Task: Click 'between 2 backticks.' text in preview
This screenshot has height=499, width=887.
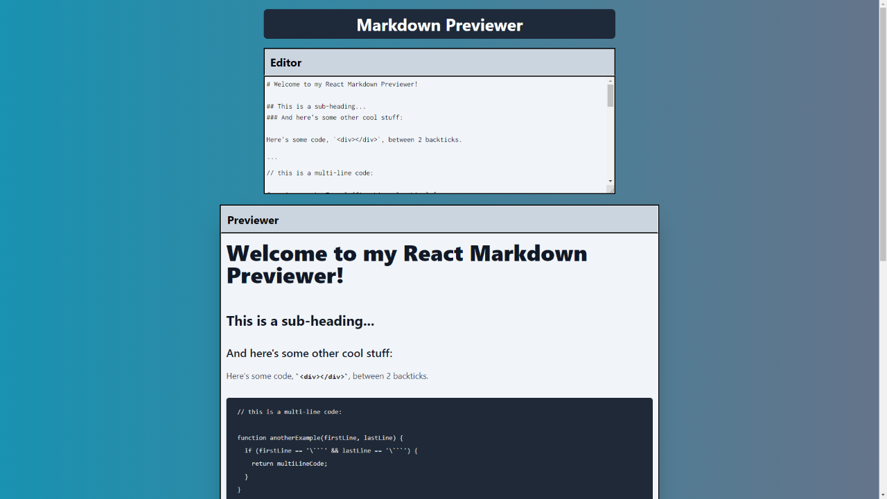Action: pyautogui.click(x=391, y=376)
